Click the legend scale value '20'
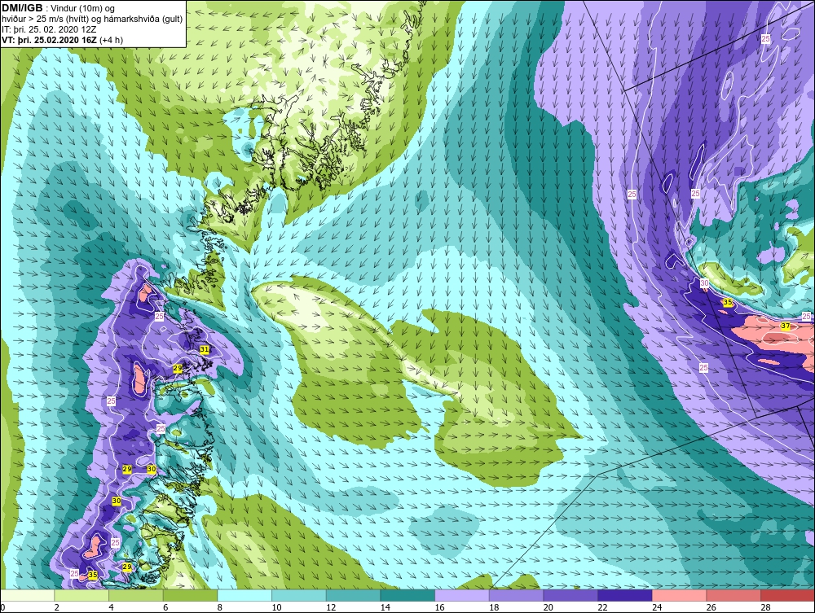The height and width of the screenshot is (613, 815). (548, 607)
